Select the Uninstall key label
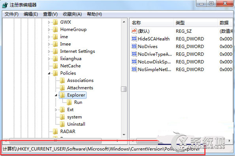Image resolution: width=235 pixels, height=156 pixels. point(76,124)
